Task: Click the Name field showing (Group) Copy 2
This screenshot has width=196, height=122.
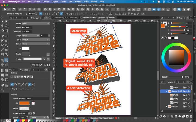Action: tap(34, 98)
